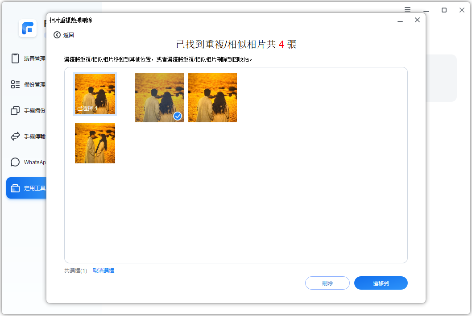Click the 手機備份 copy icon in sidebar
This screenshot has height=316, width=472.
(x=15, y=110)
